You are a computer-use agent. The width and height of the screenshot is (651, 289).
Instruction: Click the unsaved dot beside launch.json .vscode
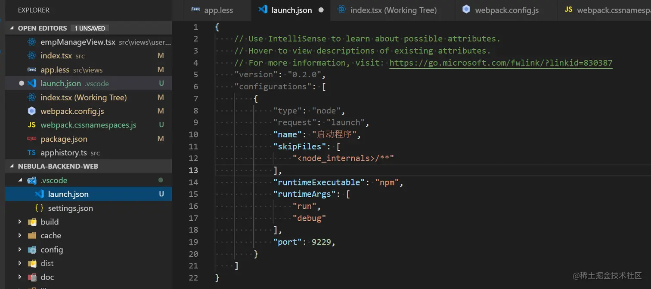[22, 83]
